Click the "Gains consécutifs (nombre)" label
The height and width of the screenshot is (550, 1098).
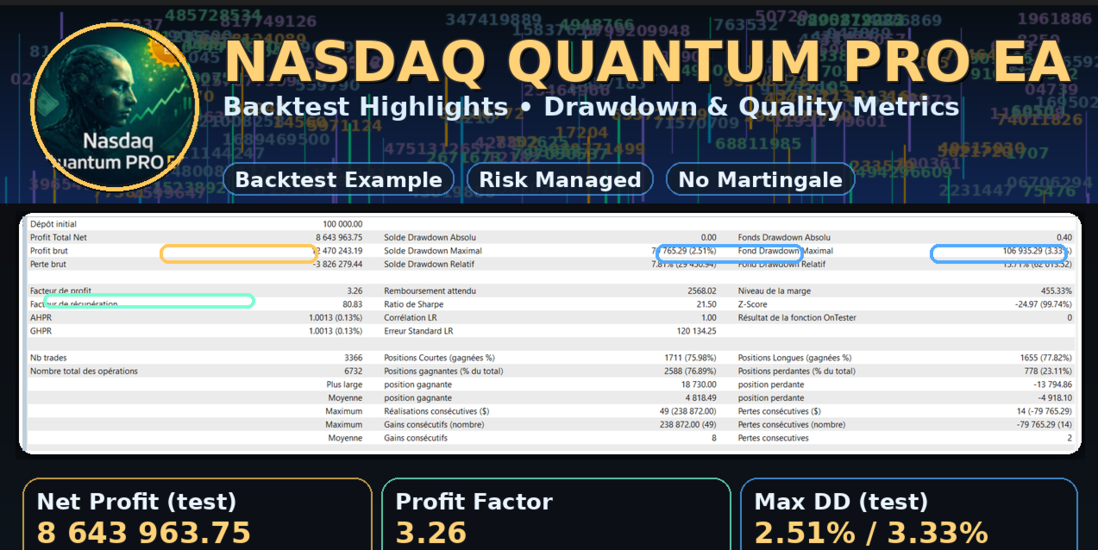(435, 424)
